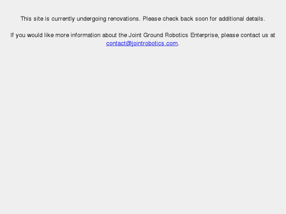The height and width of the screenshot is (214, 286).
Task: Click the word 'Ground' in second paragraph
Action: pos(153,35)
